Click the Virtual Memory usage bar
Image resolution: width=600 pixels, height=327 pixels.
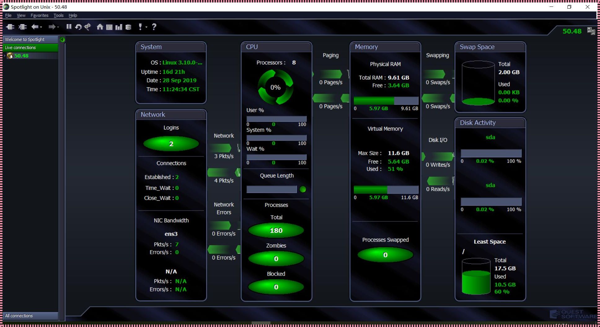(386, 190)
